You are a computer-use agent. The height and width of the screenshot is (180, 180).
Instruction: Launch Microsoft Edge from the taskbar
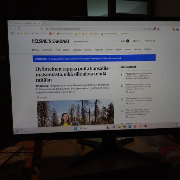pos(130,126)
